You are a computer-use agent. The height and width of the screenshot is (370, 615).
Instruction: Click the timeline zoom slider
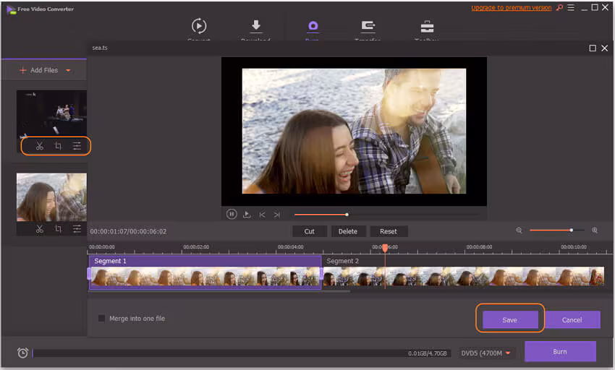[x=557, y=231]
